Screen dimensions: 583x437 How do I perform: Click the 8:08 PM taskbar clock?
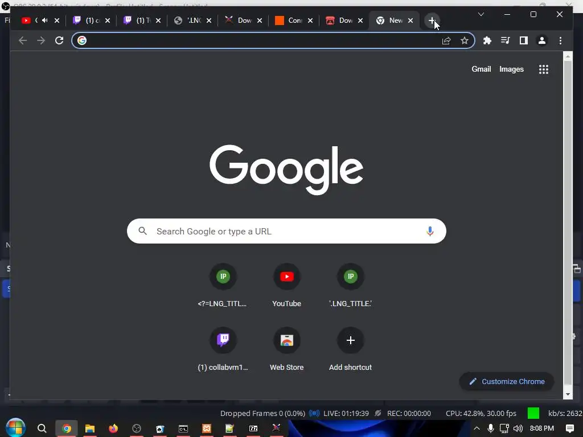(542, 428)
